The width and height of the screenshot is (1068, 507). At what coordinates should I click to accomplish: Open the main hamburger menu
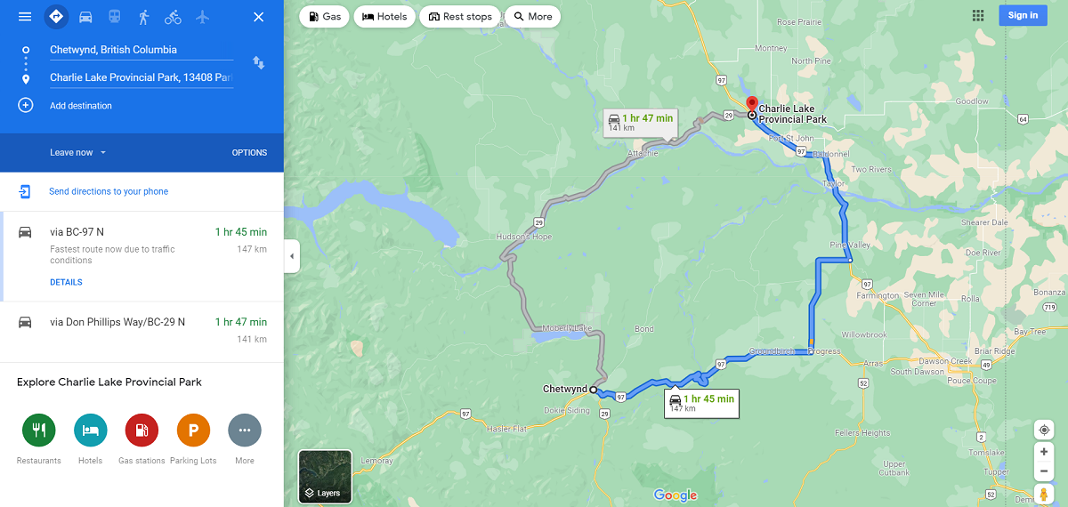pyautogui.click(x=25, y=17)
